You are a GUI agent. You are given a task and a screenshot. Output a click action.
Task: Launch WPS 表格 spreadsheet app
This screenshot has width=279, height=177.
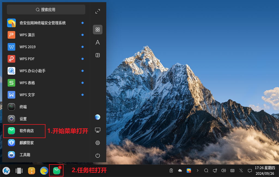point(27,83)
